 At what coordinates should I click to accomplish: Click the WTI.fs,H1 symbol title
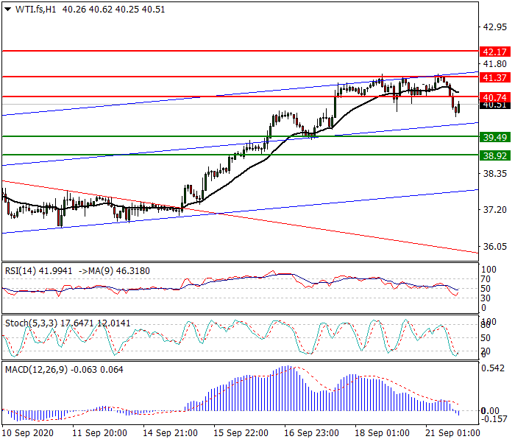pyautogui.click(x=35, y=9)
